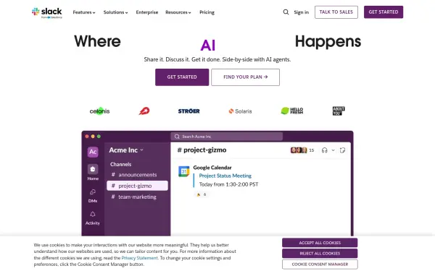The width and height of the screenshot is (435, 271).
Task: Open DMs in the Slack sidebar
Action: pos(93,196)
